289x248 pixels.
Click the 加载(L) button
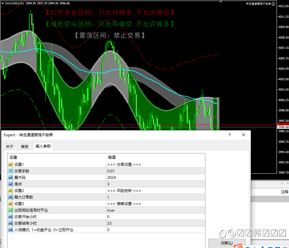227,243
